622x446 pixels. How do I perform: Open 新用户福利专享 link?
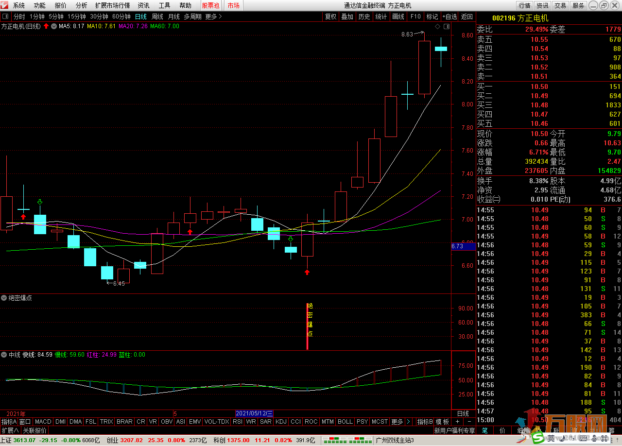[455, 430]
